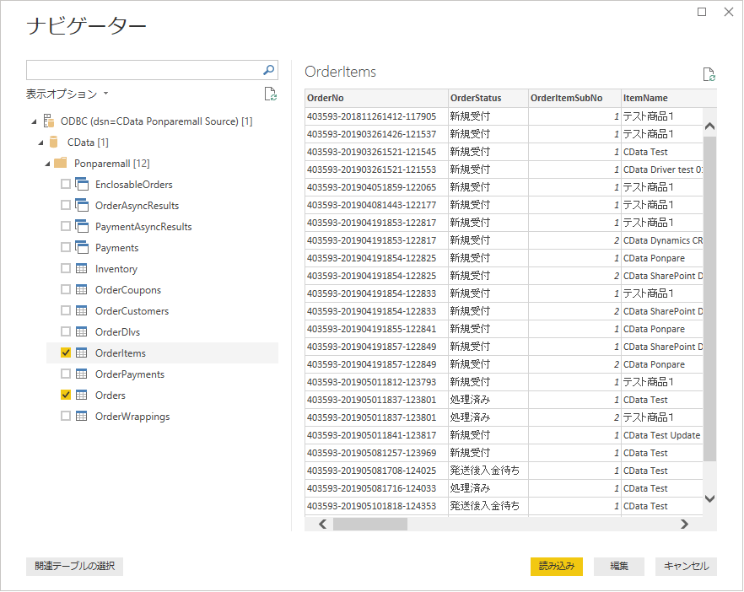This screenshot has height=592, width=744.
Task: Click the ODBC data source icon
Action: coord(49,121)
